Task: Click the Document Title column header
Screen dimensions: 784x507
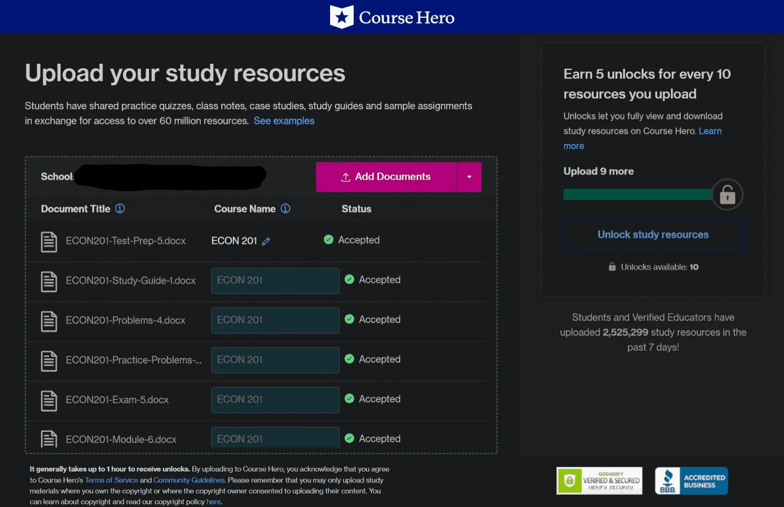Action: (x=76, y=209)
